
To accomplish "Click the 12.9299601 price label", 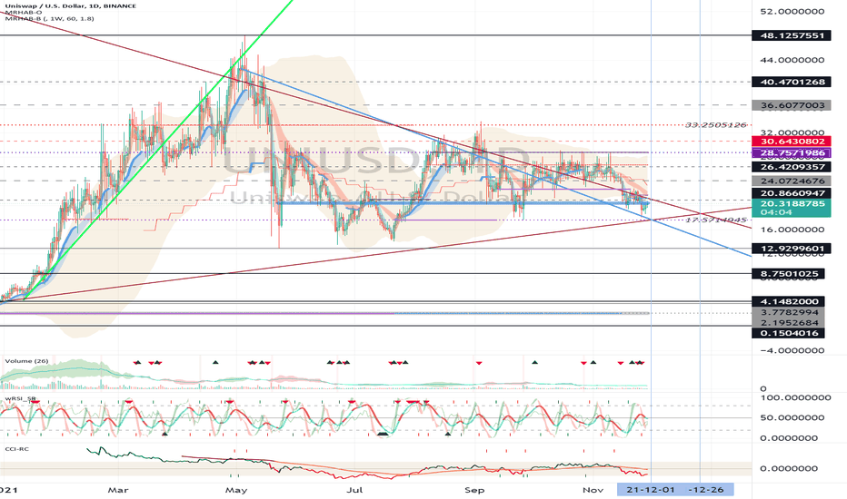I will (x=792, y=249).
